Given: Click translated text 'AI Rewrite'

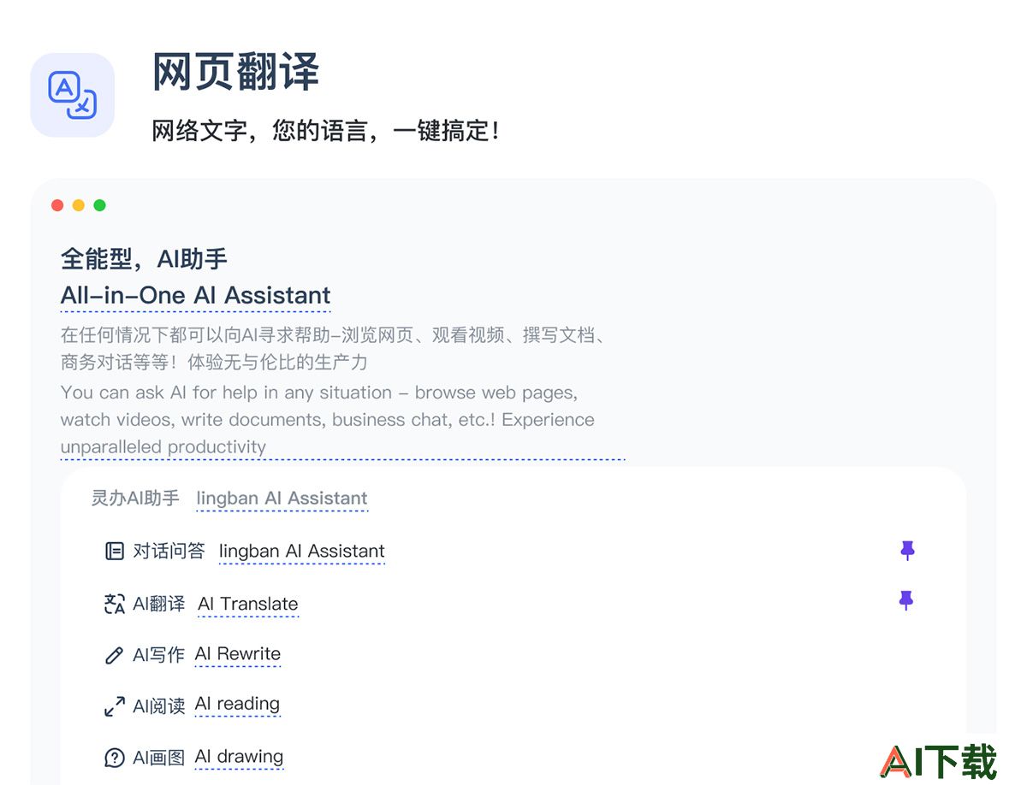Looking at the screenshot, I should point(238,654).
